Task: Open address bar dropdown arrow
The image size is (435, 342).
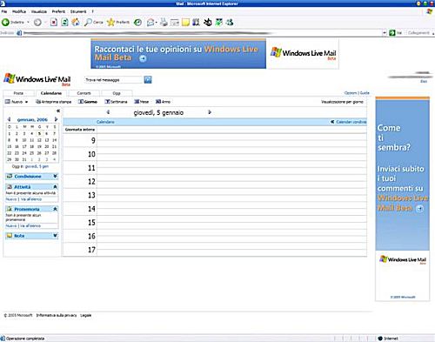Action: tap(385, 33)
